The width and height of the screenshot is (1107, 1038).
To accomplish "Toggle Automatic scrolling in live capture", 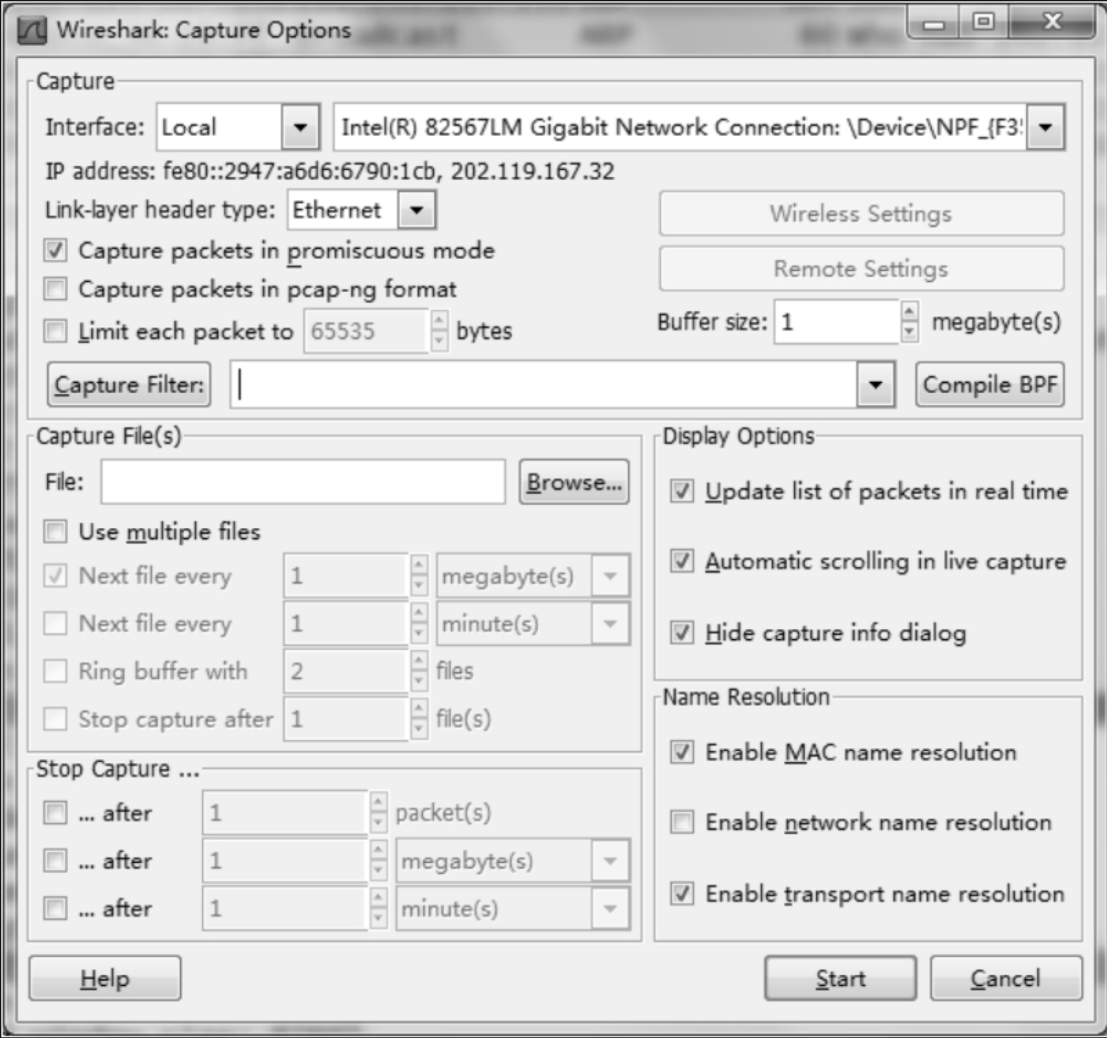I will pyautogui.click(x=682, y=561).
